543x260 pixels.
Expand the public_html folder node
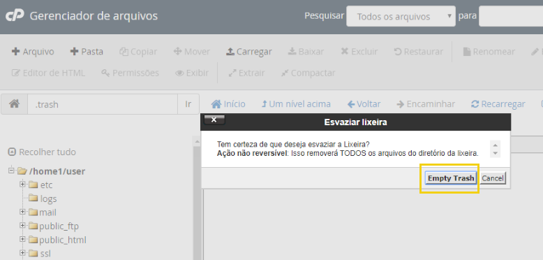[22, 239]
